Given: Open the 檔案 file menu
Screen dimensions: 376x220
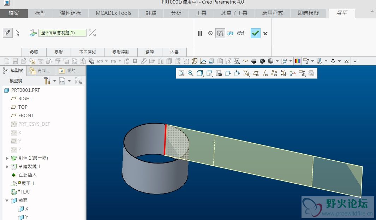Looking at the screenshot, I should click(14, 13).
